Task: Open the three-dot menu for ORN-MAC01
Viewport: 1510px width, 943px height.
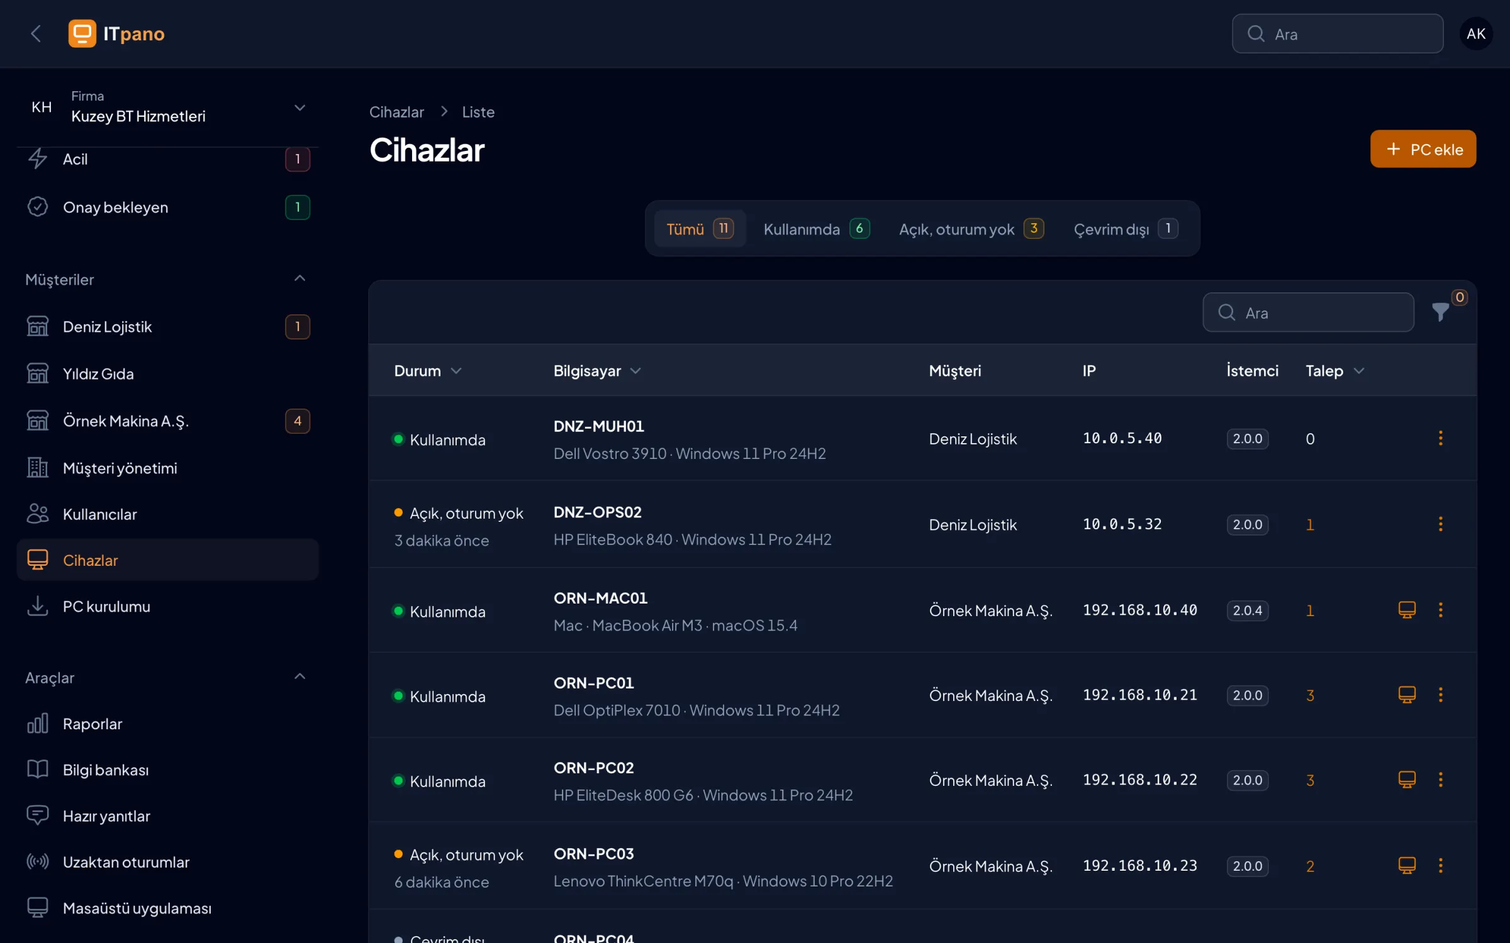Action: tap(1440, 610)
